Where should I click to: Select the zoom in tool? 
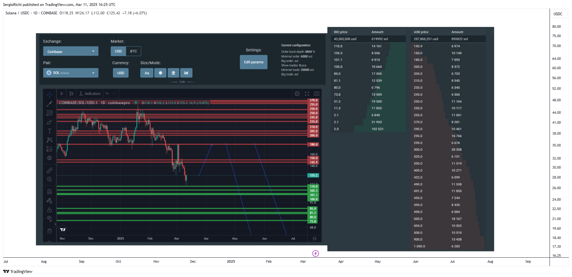[x=50, y=179]
